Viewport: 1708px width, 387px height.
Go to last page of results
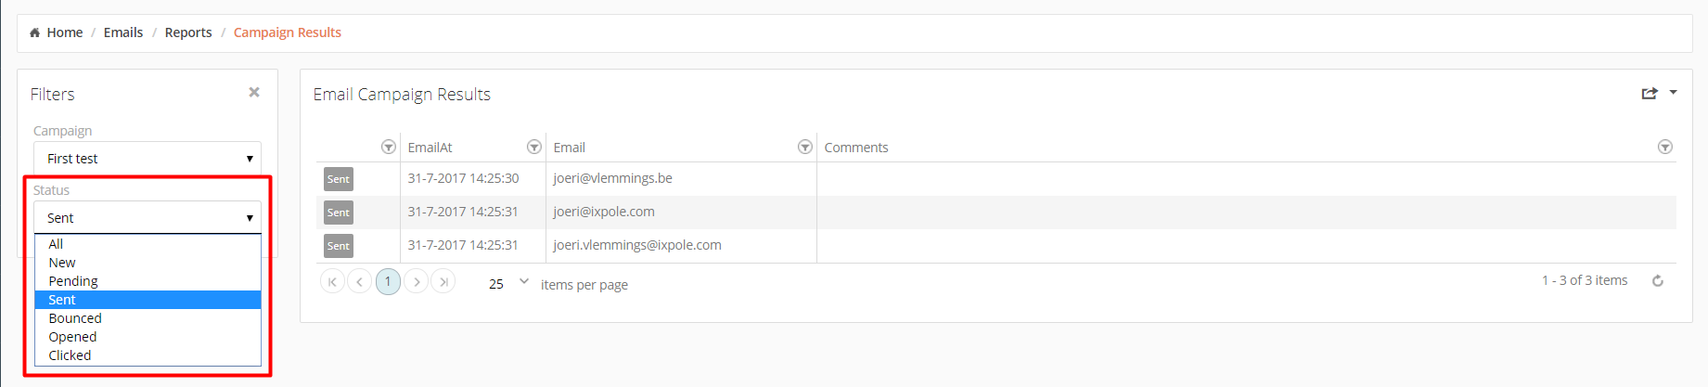pos(443,281)
